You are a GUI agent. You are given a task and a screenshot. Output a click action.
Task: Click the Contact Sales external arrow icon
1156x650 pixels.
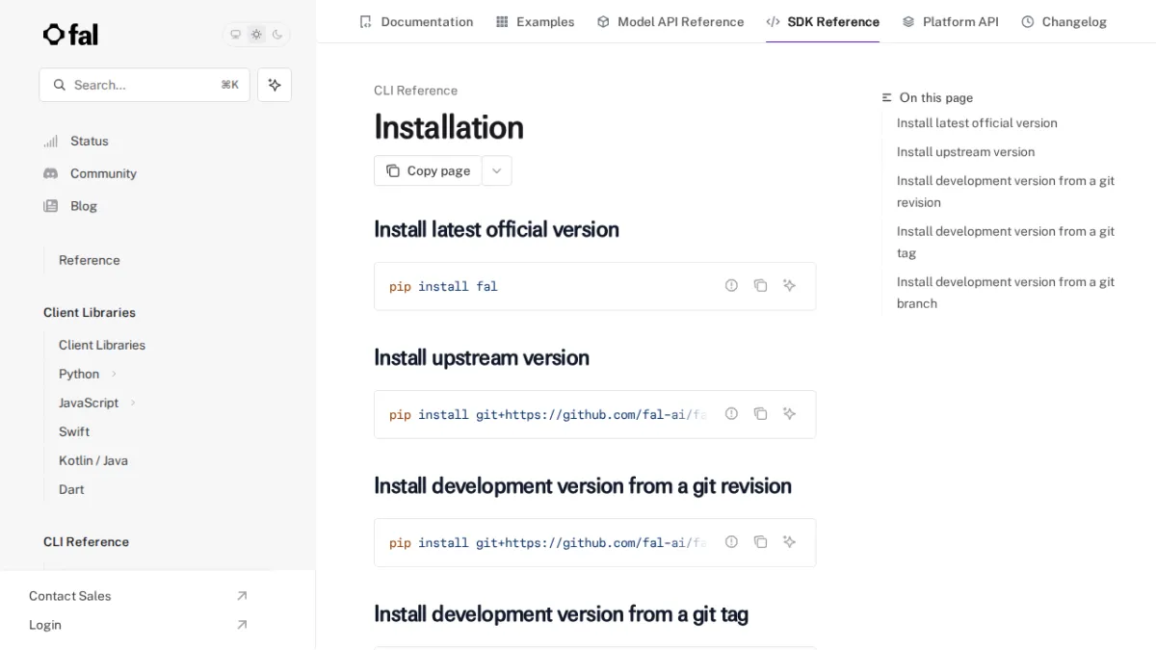tap(242, 596)
